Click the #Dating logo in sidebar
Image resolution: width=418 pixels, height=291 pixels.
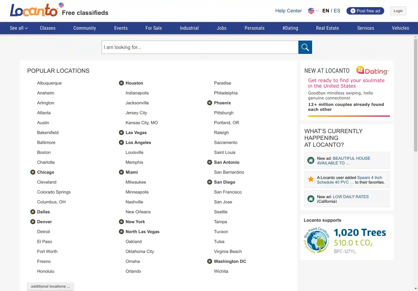pos(372,71)
